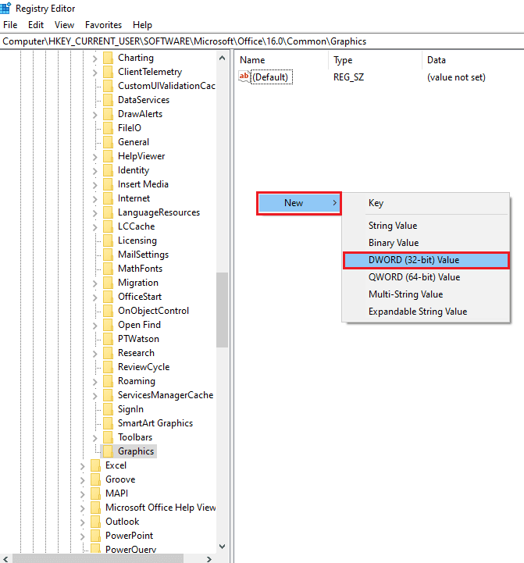Image resolution: width=524 pixels, height=563 pixels.
Task: Choose Expandable String Value from submenu
Action: tap(426, 312)
